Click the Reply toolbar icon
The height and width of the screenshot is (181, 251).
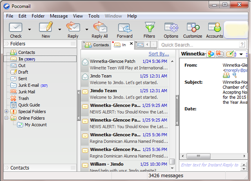pyautogui.click(x=73, y=27)
